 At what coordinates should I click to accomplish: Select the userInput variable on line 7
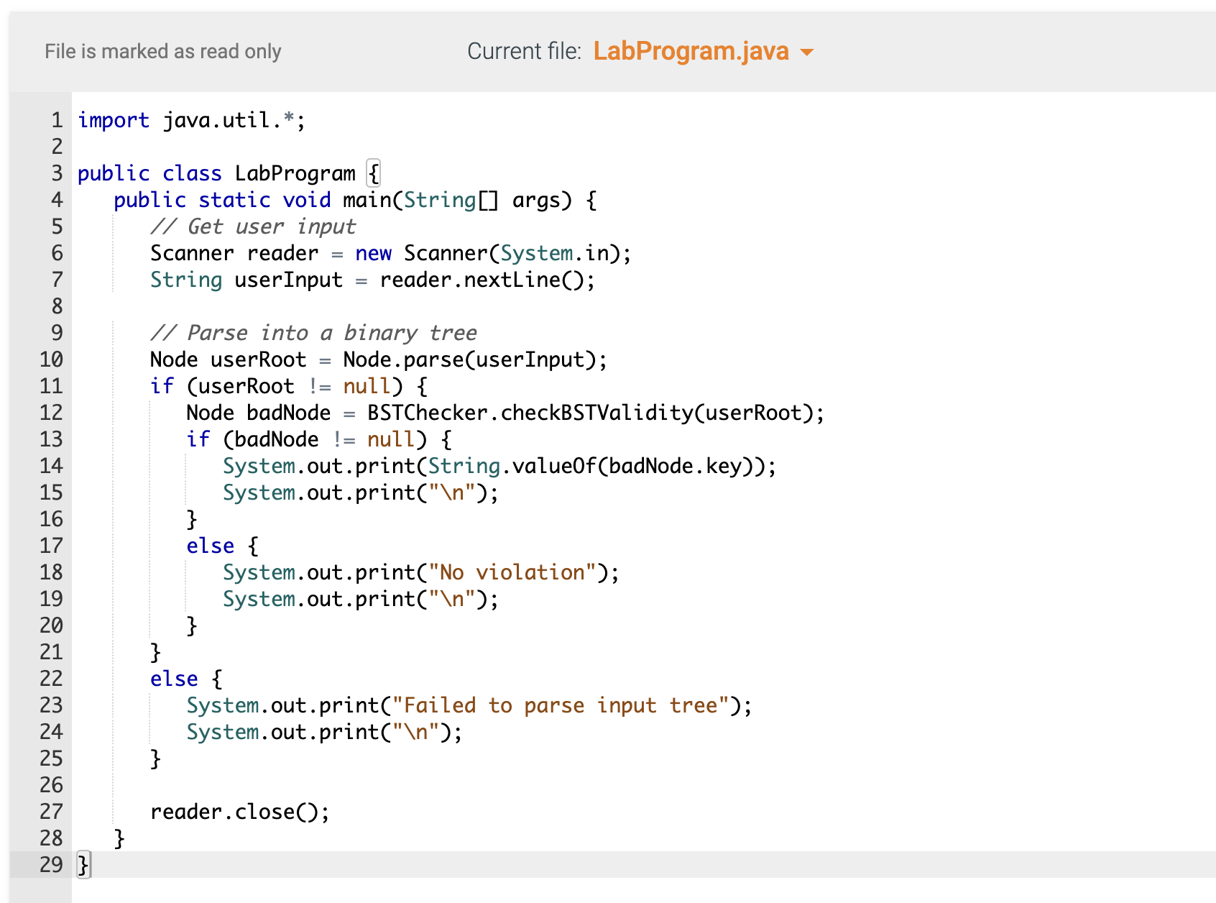pos(287,280)
